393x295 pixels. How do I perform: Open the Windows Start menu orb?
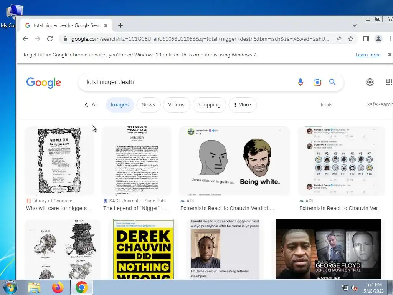(x=10, y=287)
